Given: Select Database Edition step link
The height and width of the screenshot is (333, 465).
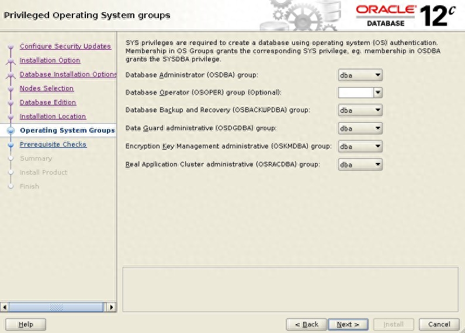Looking at the screenshot, I should point(48,102).
